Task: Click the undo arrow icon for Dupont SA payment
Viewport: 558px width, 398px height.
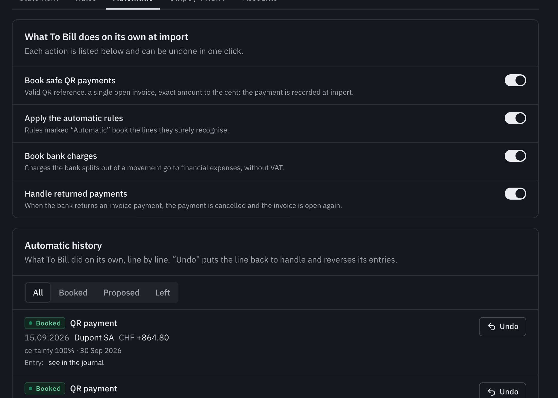Action: pos(492,327)
